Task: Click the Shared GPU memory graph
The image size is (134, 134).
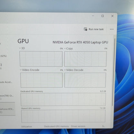Action: pos(63,116)
